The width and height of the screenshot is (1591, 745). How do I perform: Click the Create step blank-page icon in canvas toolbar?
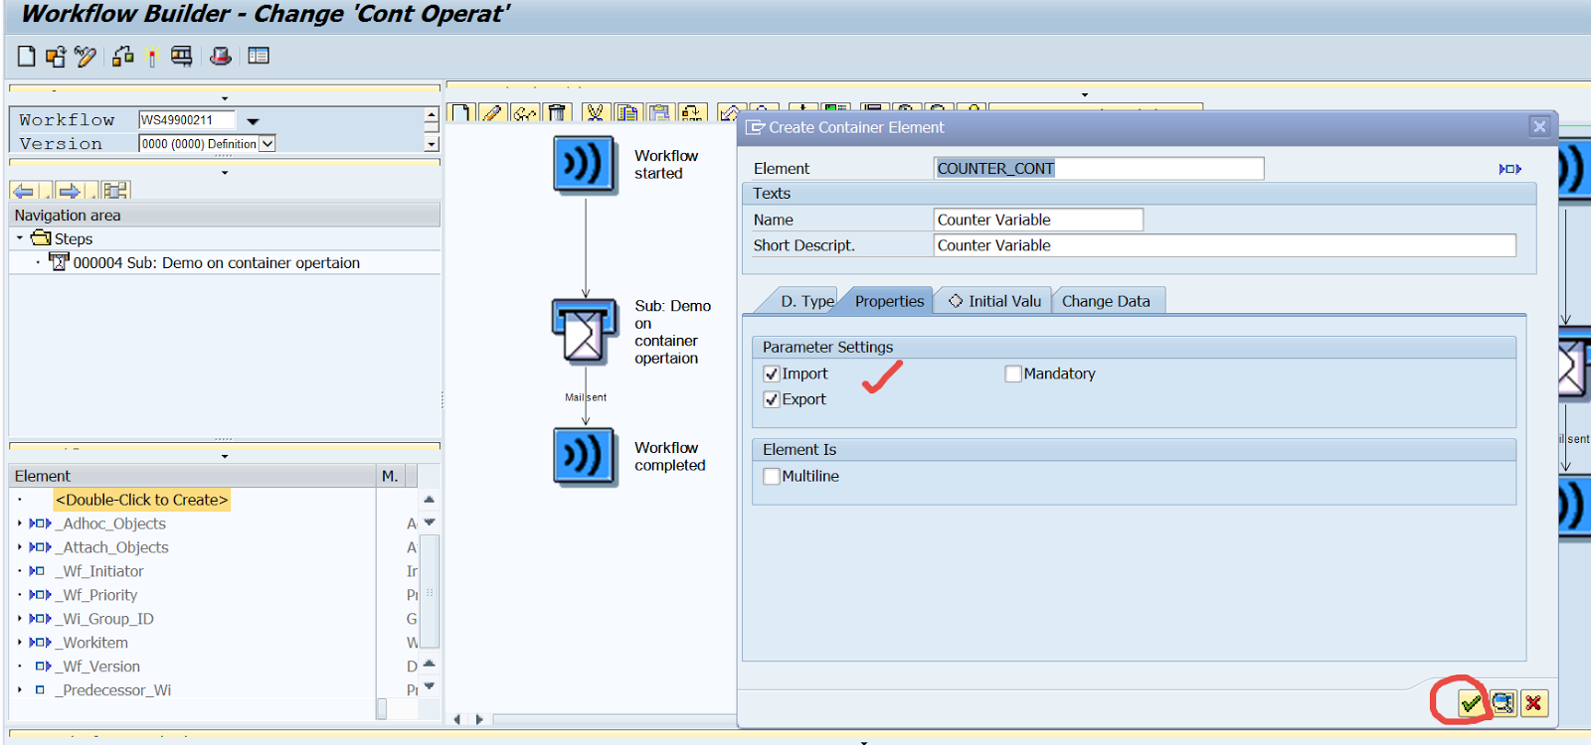pos(461,112)
